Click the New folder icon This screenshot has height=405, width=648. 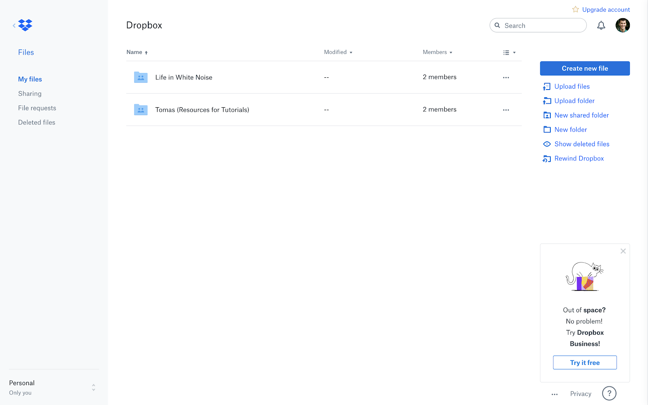547,130
